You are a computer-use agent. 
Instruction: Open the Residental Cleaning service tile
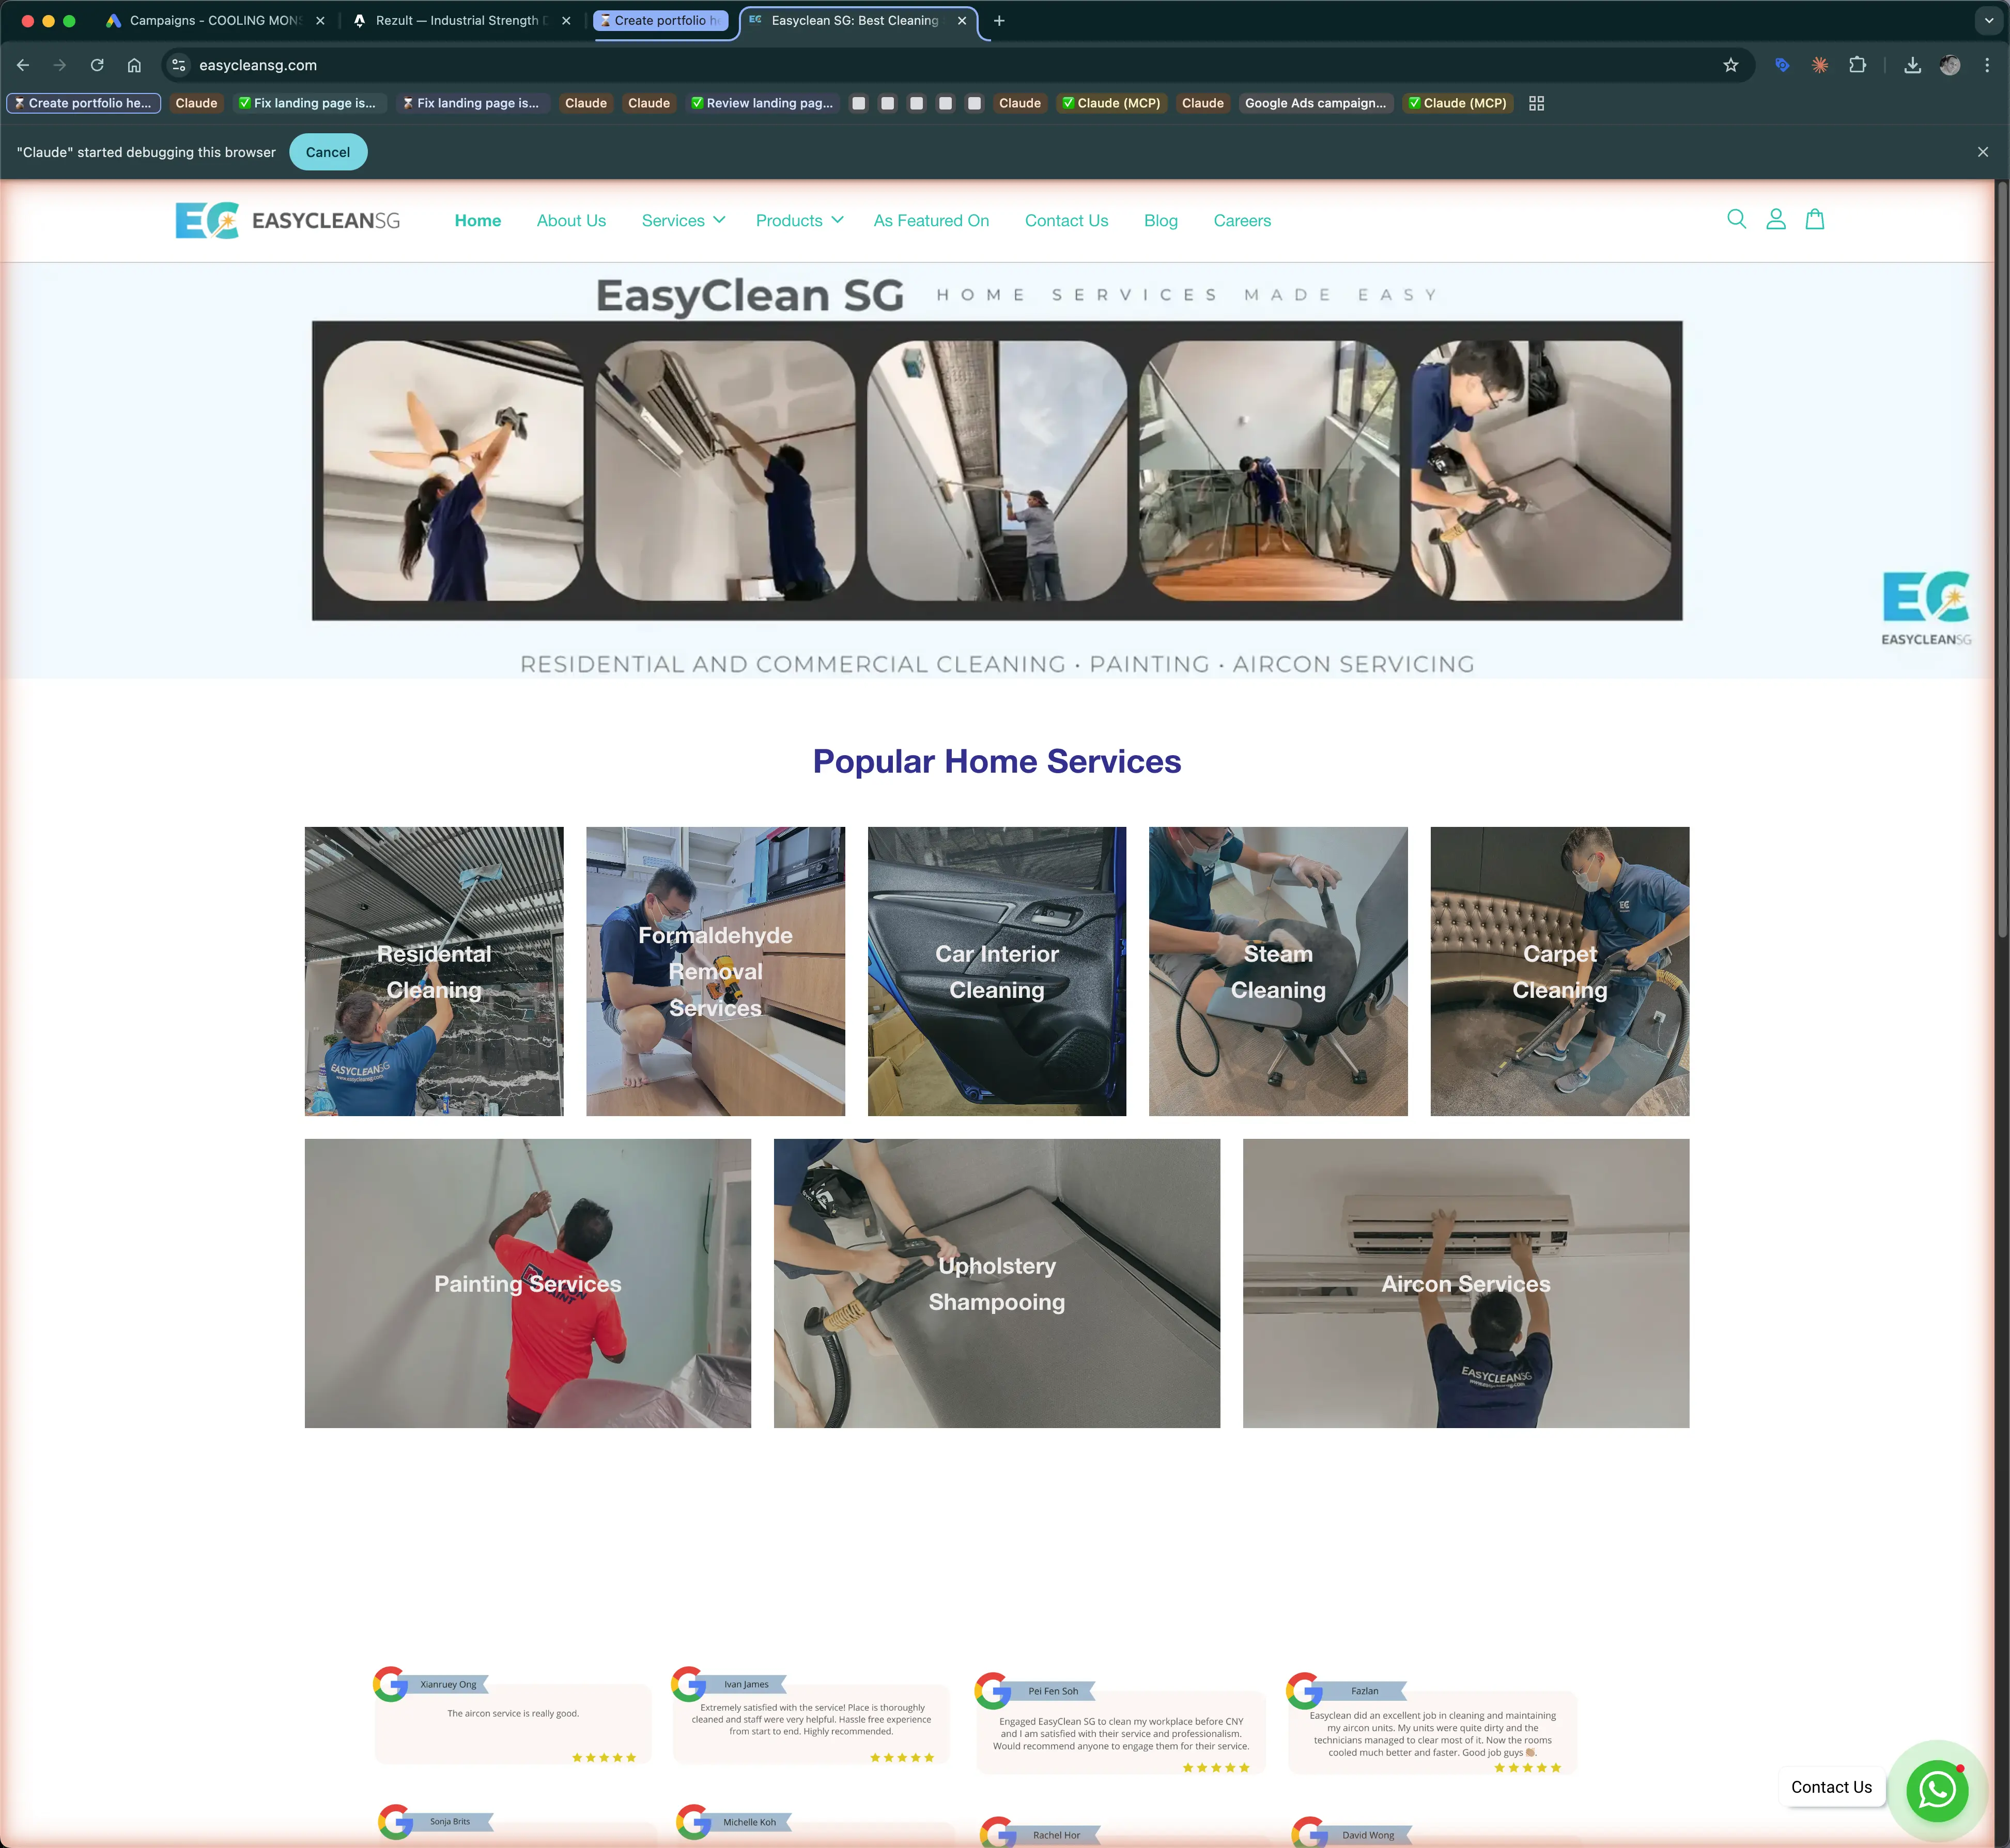[434, 971]
